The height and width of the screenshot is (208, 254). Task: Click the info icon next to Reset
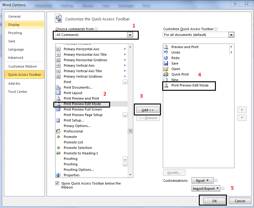216,180
